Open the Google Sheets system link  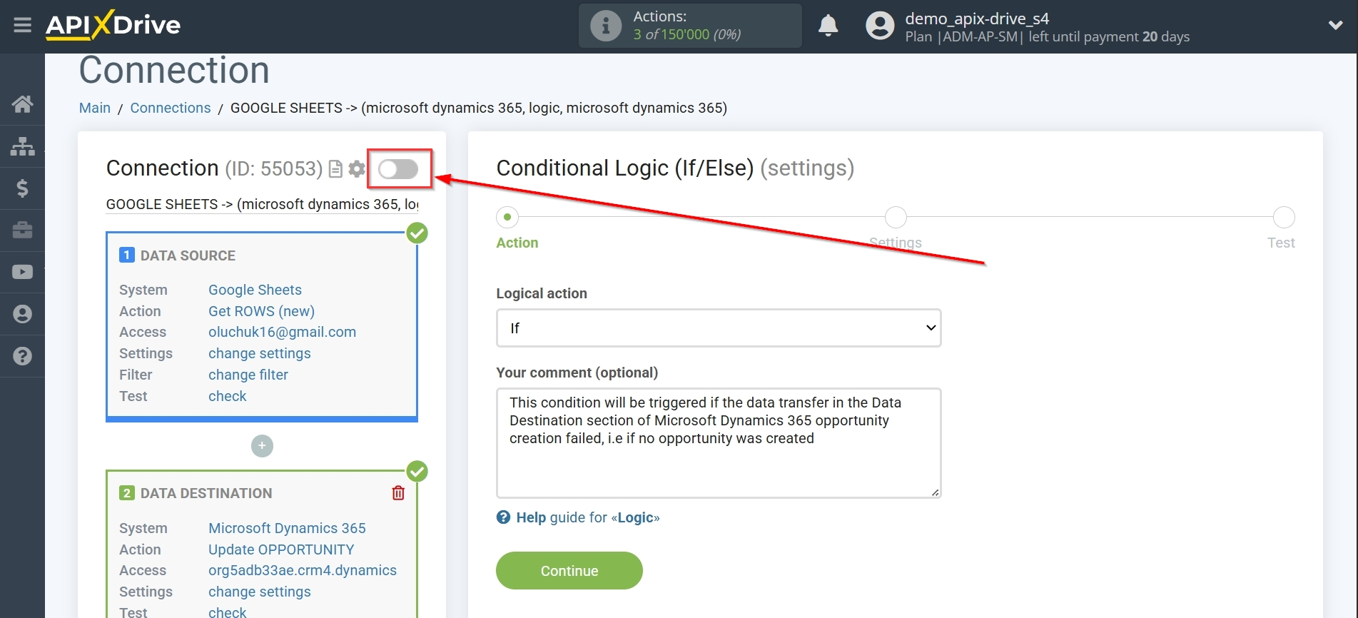[255, 290]
